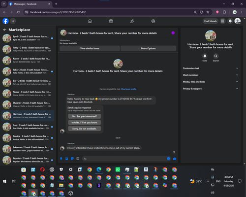The width and height of the screenshot is (246, 197).
Task: Open the tab search dropdown arrow
Action: tap(3, 4)
